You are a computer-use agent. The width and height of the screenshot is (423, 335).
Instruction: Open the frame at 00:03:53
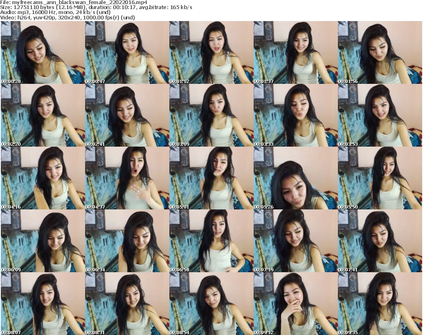click(x=380, y=115)
